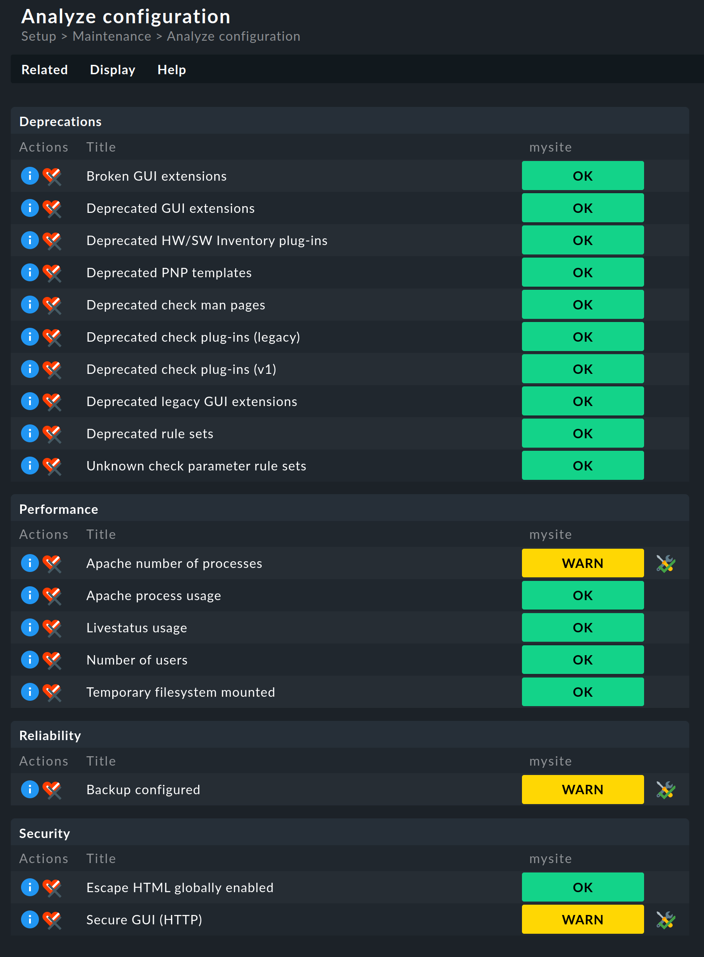The width and height of the screenshot is (704, 957).
Task: Open the repair icon next to Apache number of processes
Action: click(x=665, y=563)
